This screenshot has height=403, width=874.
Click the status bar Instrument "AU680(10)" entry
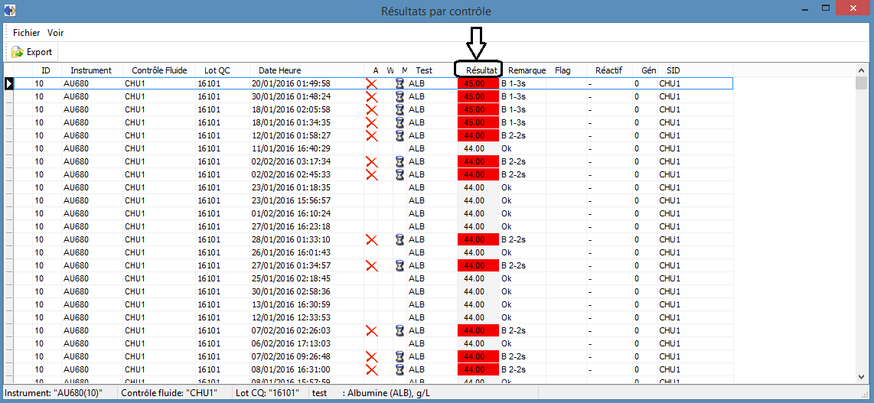pos(54,393)
